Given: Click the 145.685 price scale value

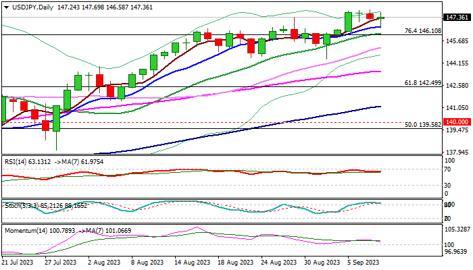Looking at the screenshot, I should coord(457,41).
